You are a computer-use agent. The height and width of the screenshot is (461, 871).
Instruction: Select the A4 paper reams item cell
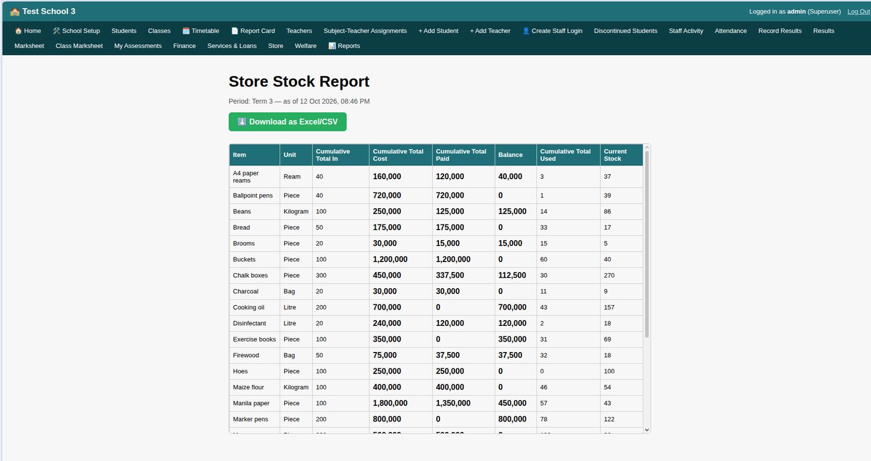tap(254, 177)
